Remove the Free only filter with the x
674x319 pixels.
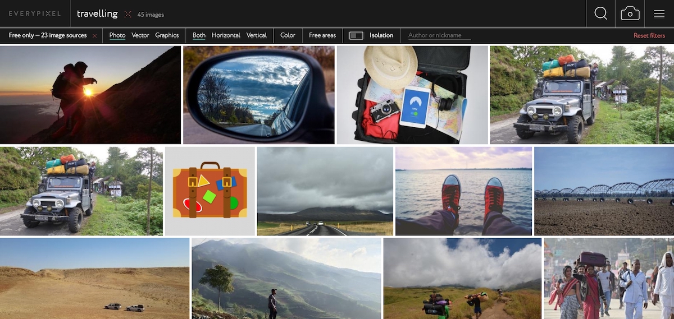(x=94, y=35)
